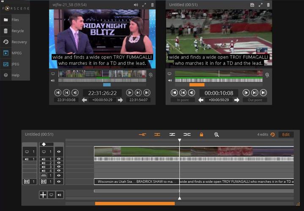Go to start in Untitled viewer
The width and height of the screenshot is (304, 211).
click(x=174, y=93)
